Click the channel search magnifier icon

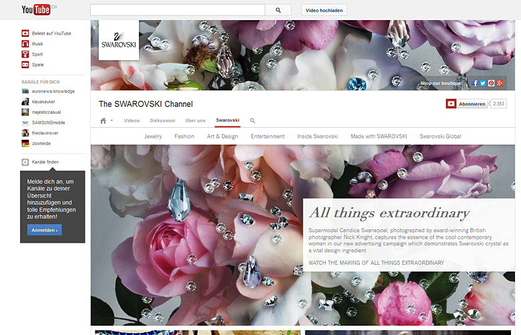pos(252,120)
